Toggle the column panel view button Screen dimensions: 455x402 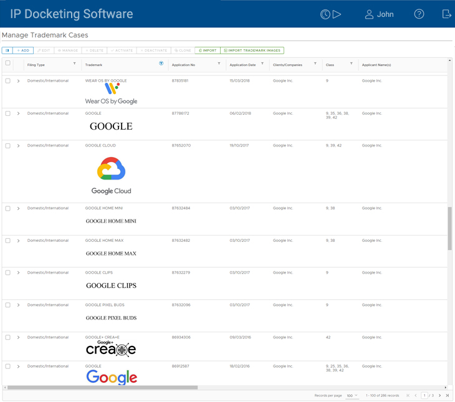[x=7, y=50]
